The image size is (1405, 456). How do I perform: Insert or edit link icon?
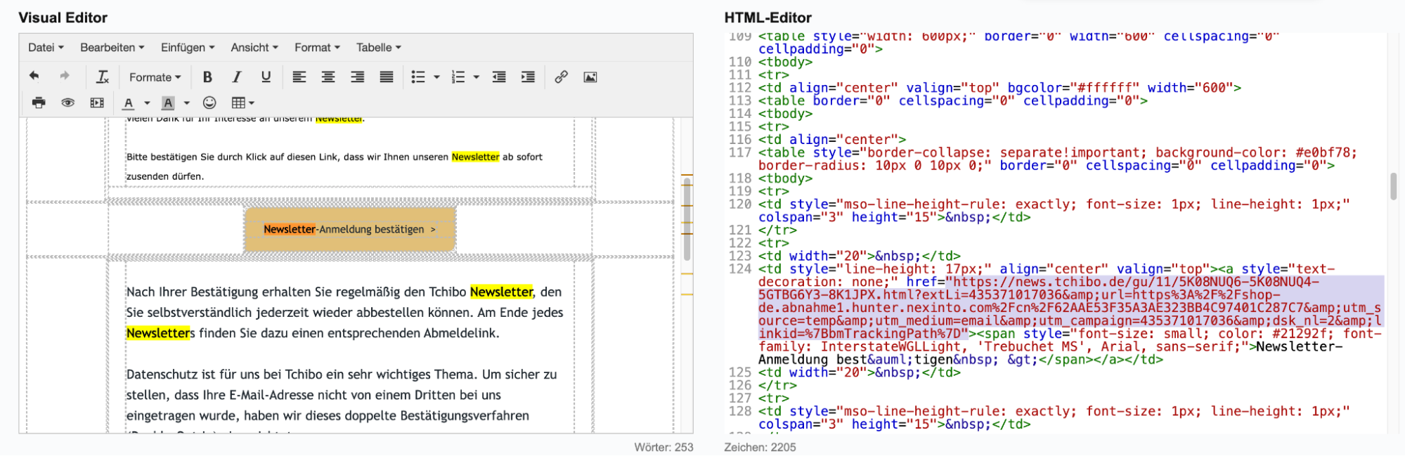(561, 77)
